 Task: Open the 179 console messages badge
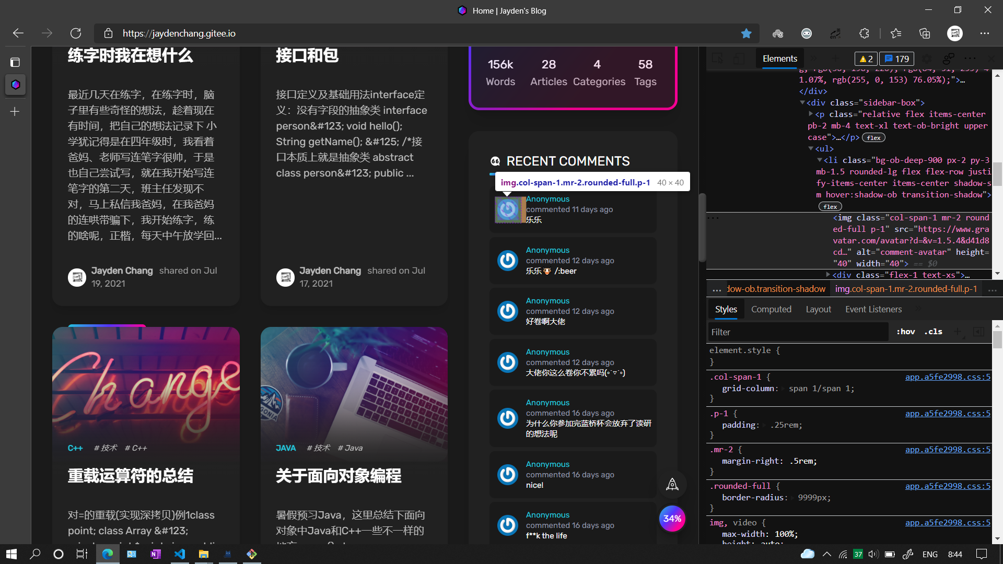point(896,58)
